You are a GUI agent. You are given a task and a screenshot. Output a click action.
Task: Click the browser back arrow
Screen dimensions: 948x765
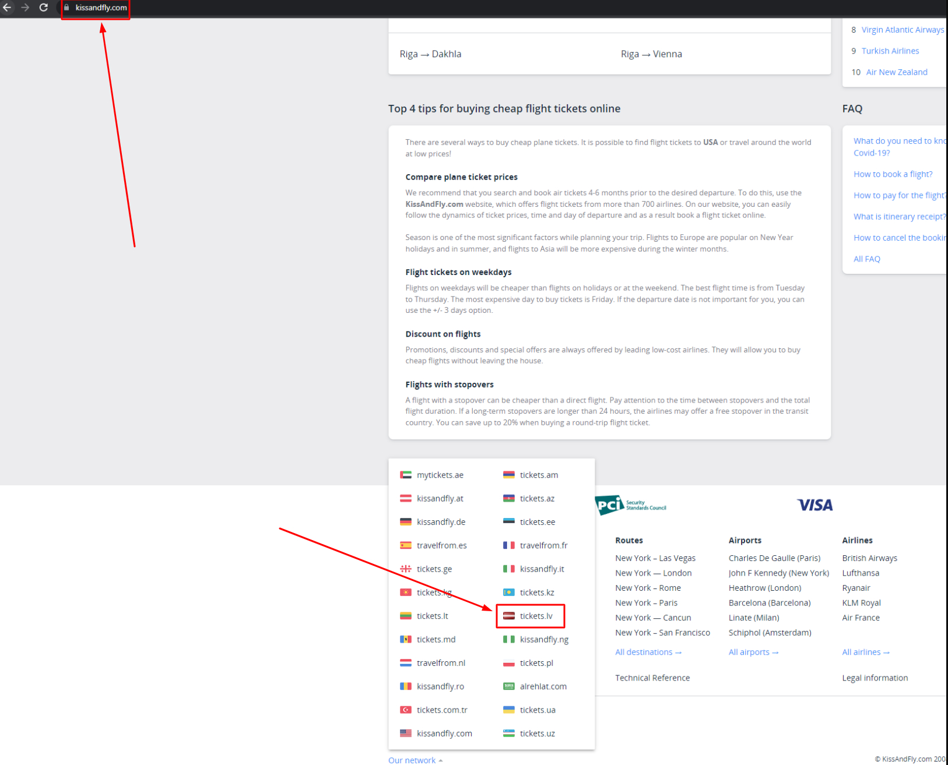point(8,8)
